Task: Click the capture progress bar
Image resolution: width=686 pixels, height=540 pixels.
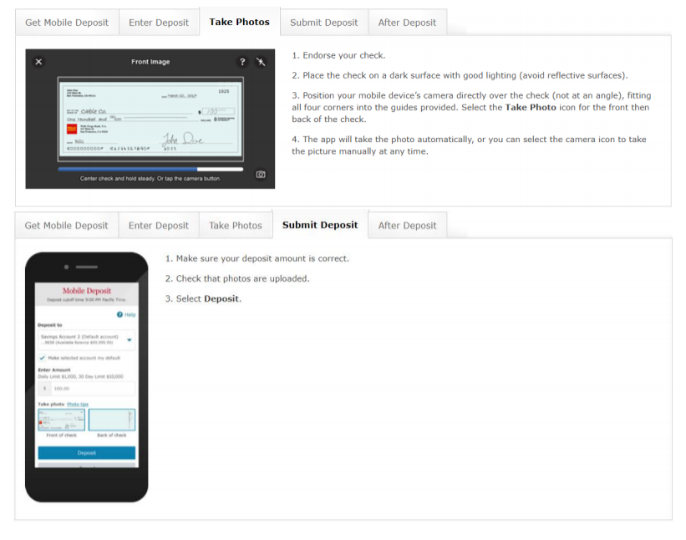Action: 150,169
